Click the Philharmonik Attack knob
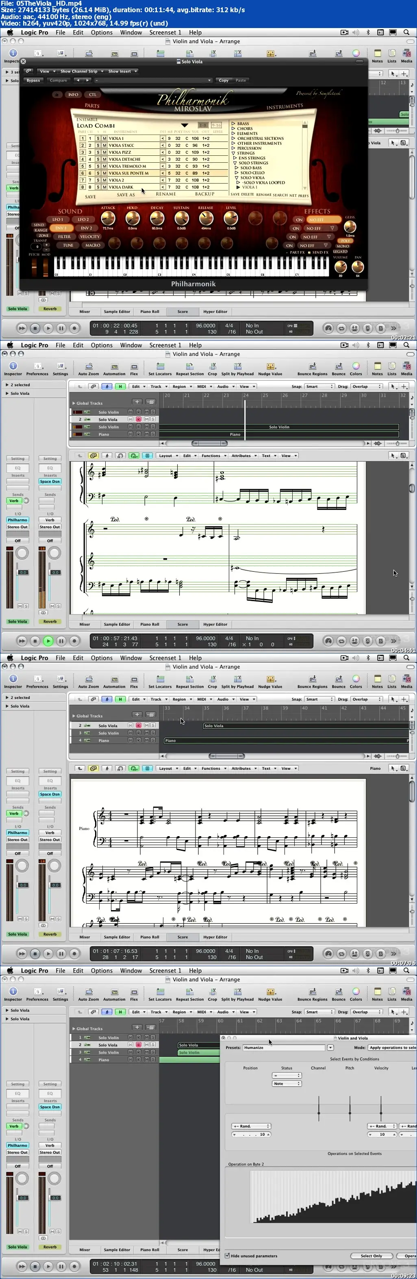The image size is (417, 1279). 108,218
